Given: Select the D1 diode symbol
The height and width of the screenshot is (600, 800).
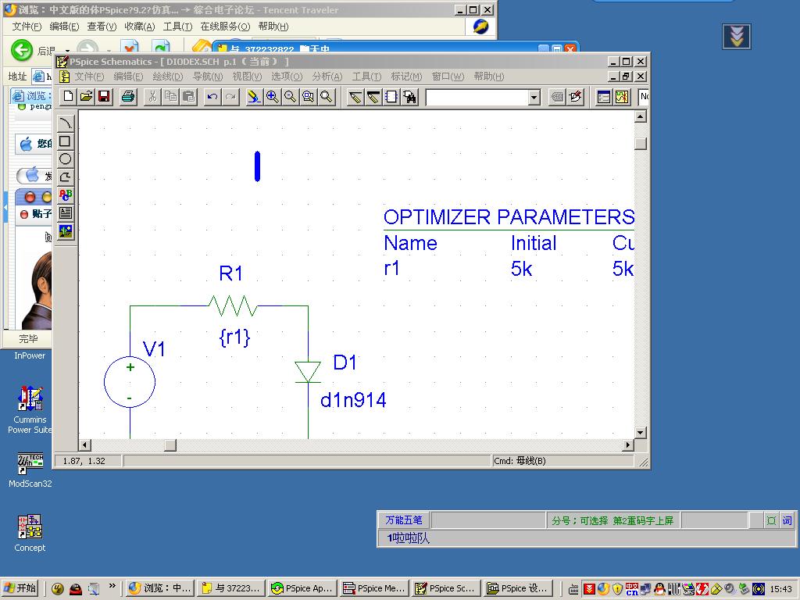Looking at the screenshot, I should (x=308, y=372).
